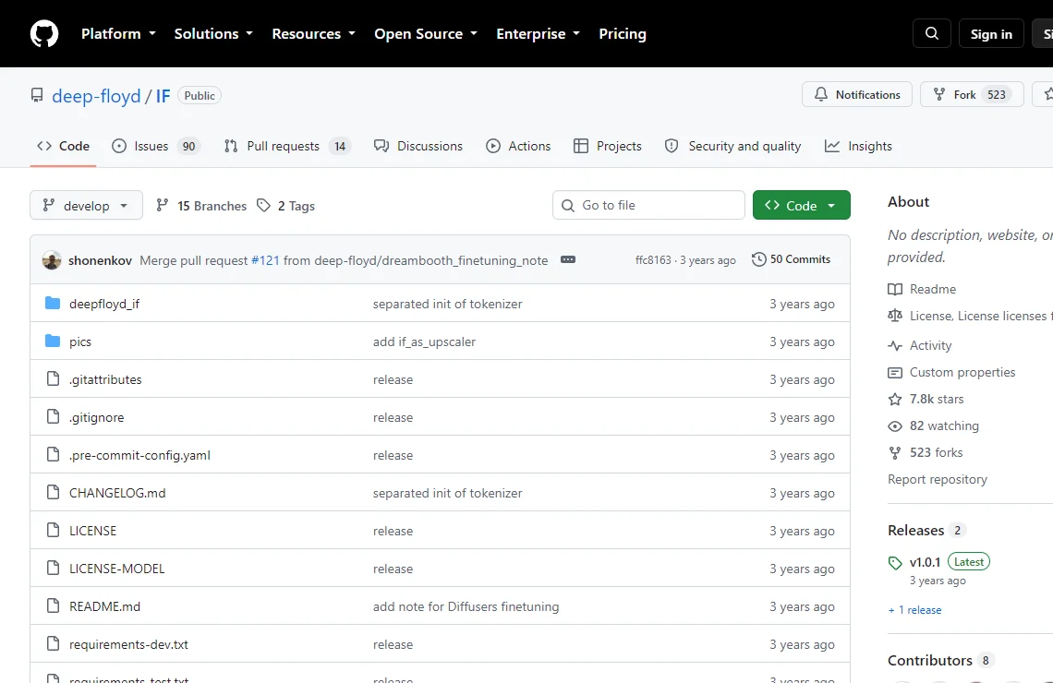
Task: Click the star icon beside 7.8k stars
Action: pyautogui.click(x=895, y=400)
